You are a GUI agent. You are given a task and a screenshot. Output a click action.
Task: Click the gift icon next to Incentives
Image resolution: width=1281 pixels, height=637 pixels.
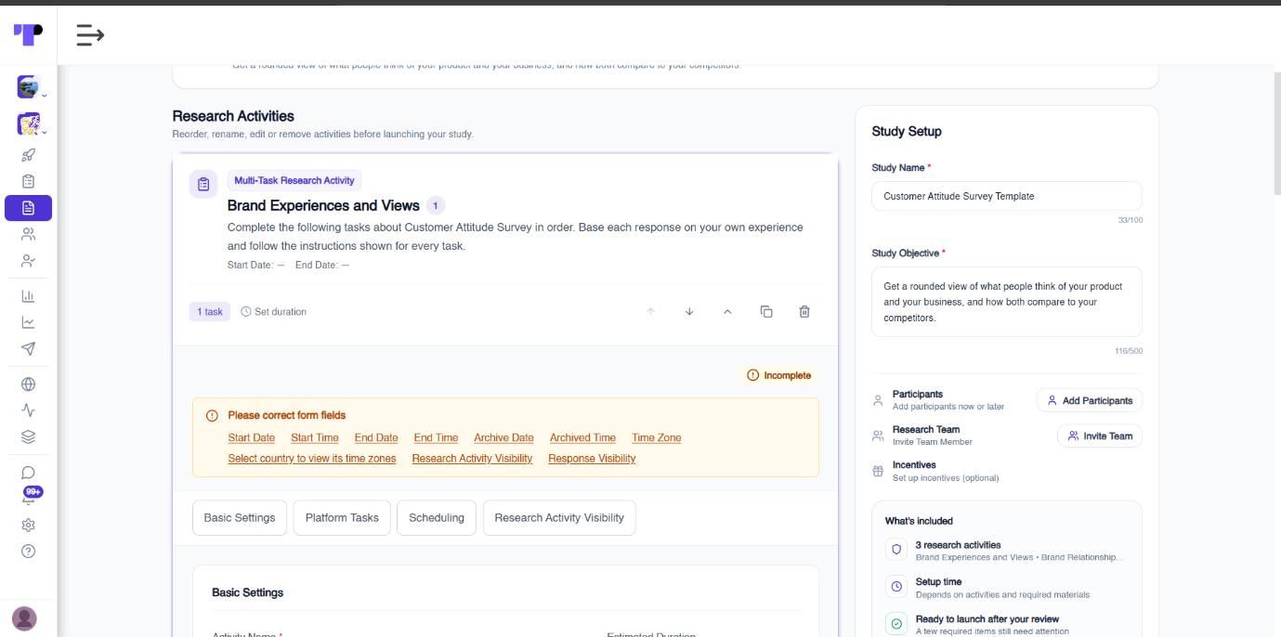(x=878, y=471)
